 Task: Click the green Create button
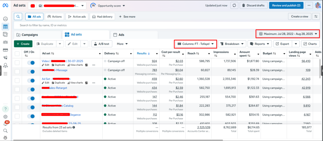point(23,44)
